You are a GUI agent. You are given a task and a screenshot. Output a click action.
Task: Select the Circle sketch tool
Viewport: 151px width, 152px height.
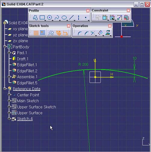coord(50,18)
